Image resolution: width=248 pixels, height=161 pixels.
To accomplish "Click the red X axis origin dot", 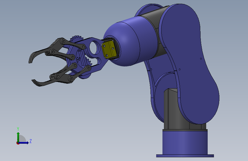I will coord(17,143).
